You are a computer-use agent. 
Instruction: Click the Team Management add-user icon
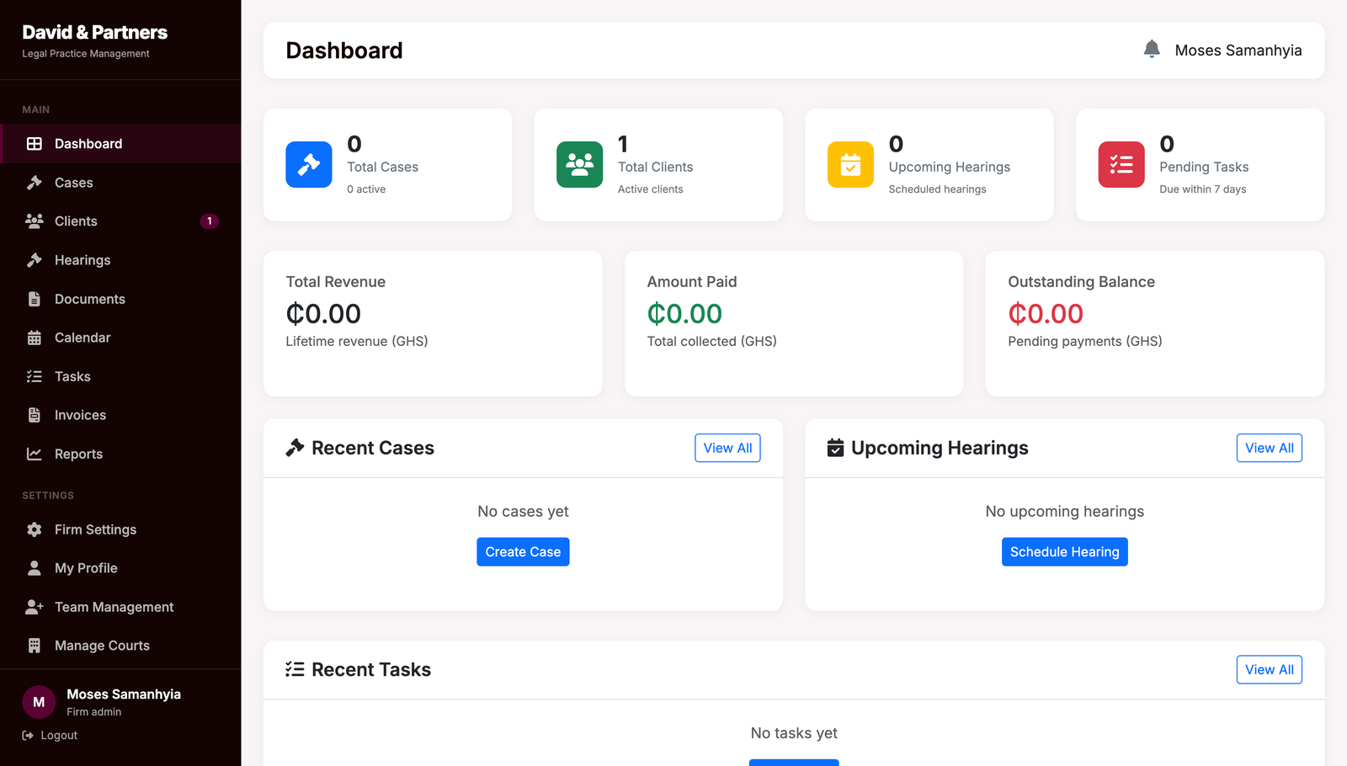pyautogui.click(x=35, y=607)
